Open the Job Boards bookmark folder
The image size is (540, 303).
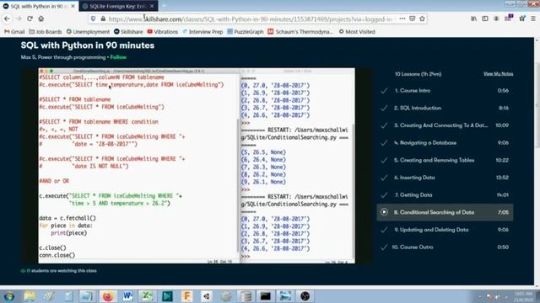tap(45, 32)
